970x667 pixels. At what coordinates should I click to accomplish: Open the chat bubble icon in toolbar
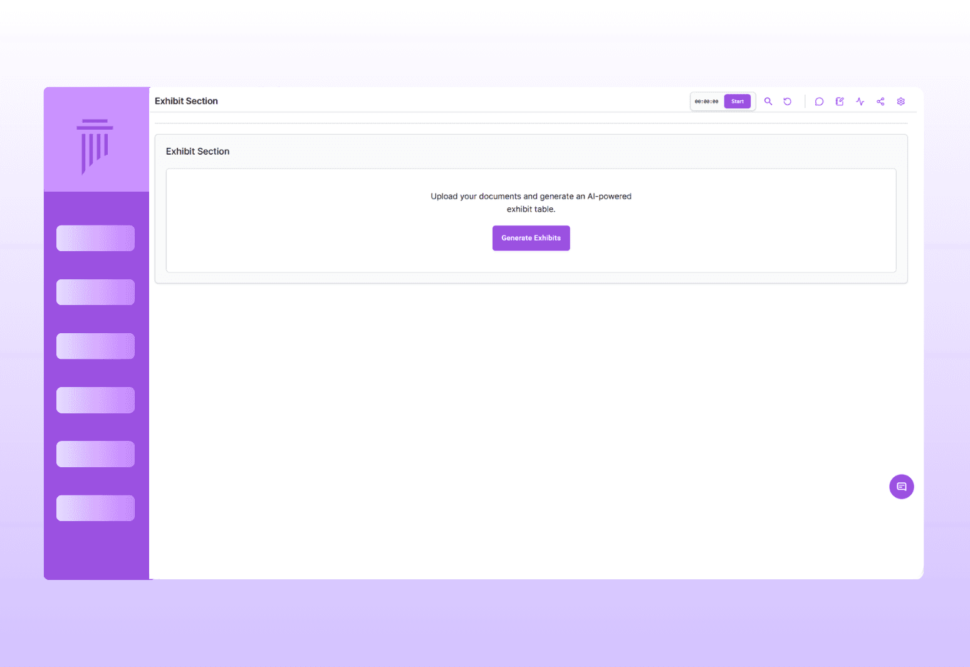[819, 101]
